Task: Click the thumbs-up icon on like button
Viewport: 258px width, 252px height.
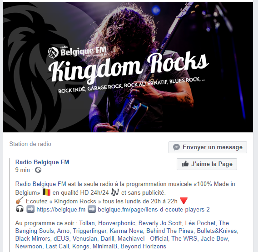Action: click(185, 164)
